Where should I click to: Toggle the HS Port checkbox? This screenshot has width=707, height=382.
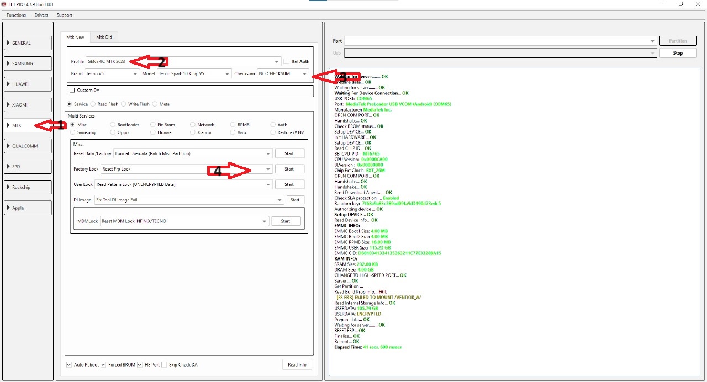tap(140, 365)
